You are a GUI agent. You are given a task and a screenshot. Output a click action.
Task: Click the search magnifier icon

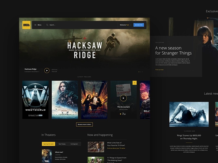(47, 25)
